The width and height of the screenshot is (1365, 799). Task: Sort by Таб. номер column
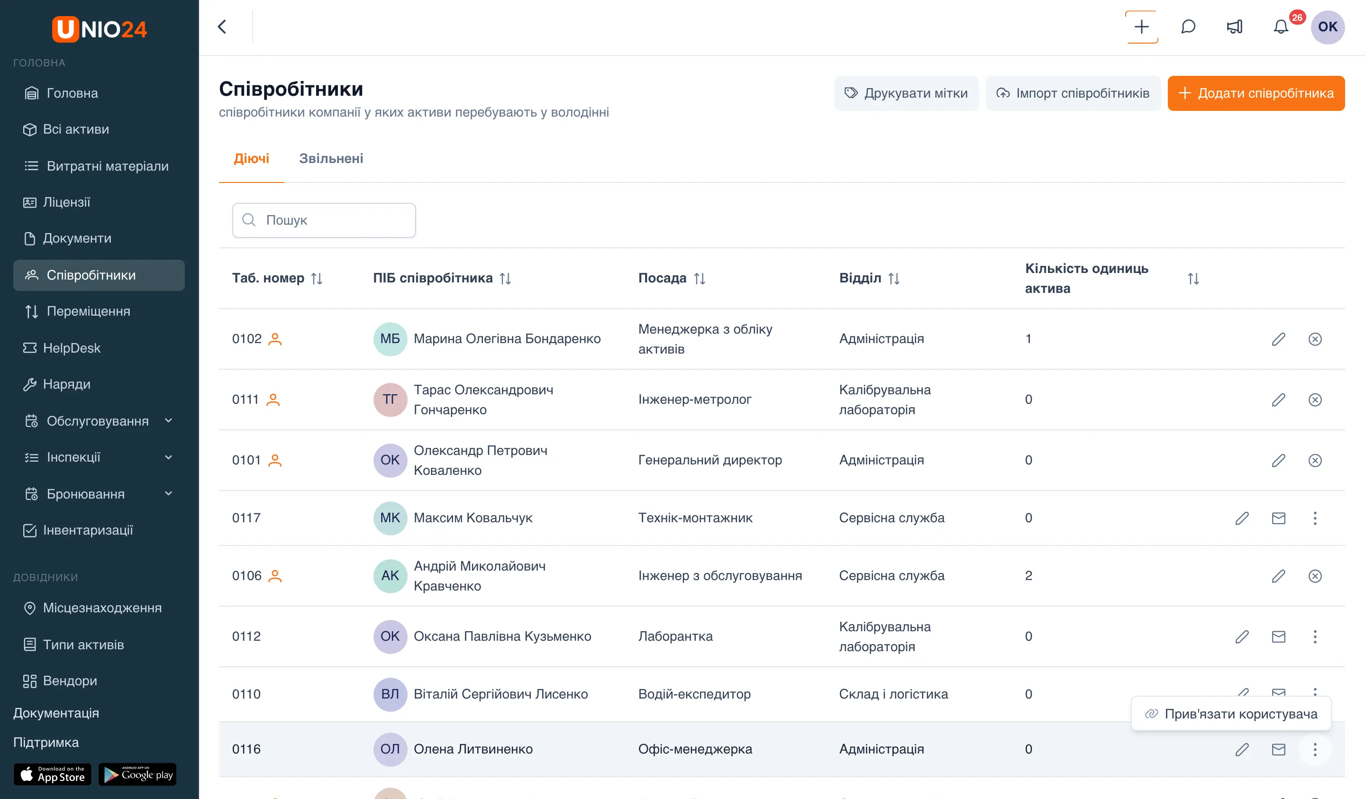point(317,279)
